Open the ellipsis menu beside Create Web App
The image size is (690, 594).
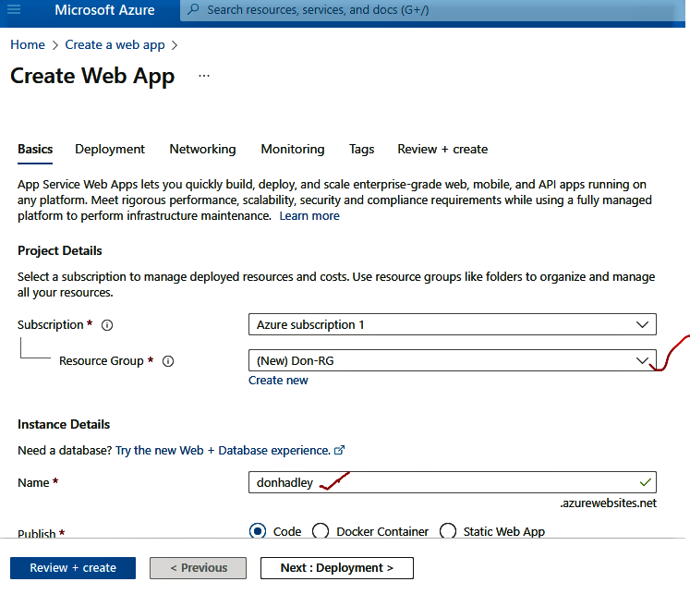(204, 76)
